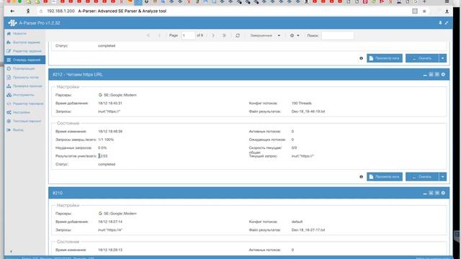Open the gear options dropdown in toolbar
Screen dimensions: 461x259
pos(295,35)
